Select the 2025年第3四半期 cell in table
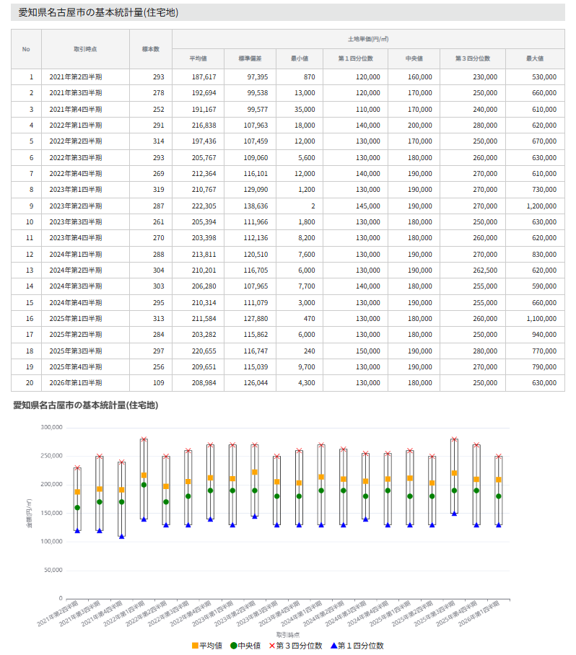Image resolution: width=576 pixels, height=655 pixels. click(85, 351)
